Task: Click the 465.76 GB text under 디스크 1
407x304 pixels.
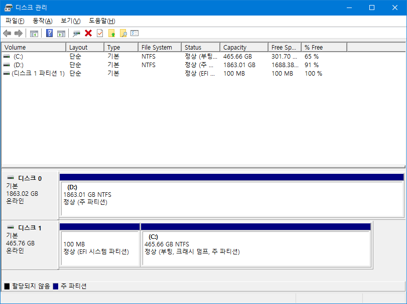Action: click(x=20, y=243)
